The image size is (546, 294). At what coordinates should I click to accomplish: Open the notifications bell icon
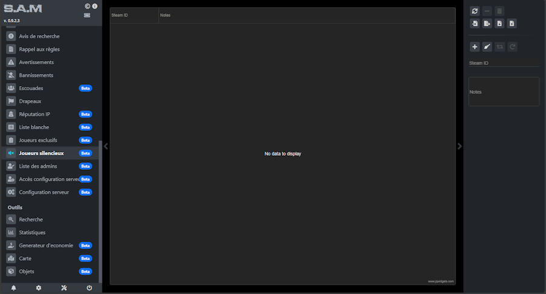tap(13, 288)
